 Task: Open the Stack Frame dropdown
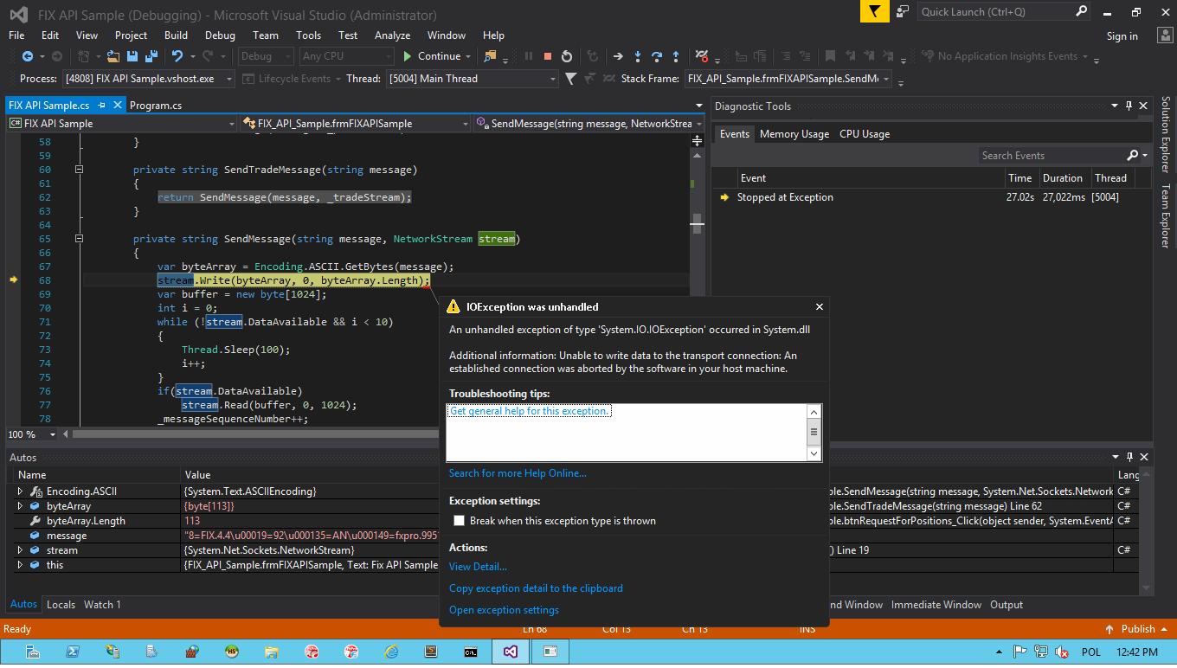point(886,79)
